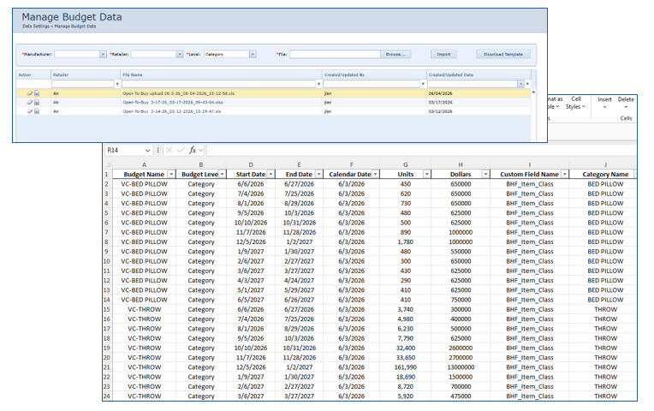This screenshot has width=654, height=411.
Task: Click the Download Template button
Action: (503, 54)
